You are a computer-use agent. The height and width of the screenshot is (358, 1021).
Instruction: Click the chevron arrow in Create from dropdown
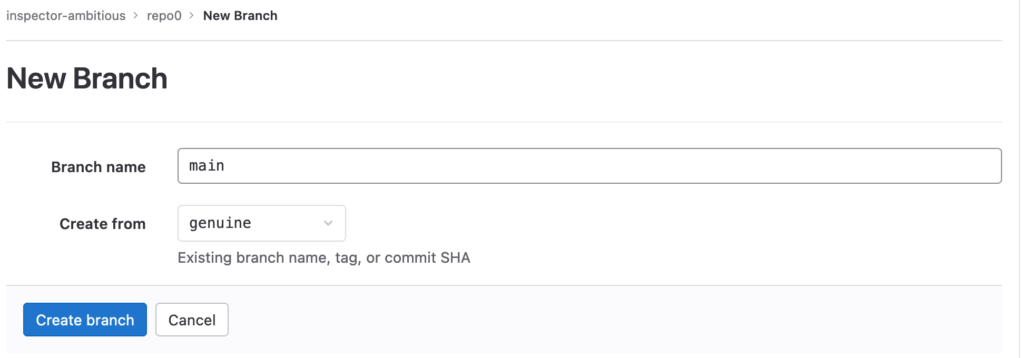coord(328,223)
